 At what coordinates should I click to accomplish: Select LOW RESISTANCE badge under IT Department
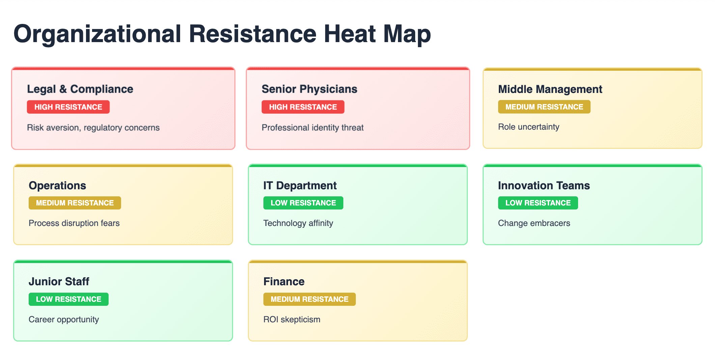tap(303, 203)
